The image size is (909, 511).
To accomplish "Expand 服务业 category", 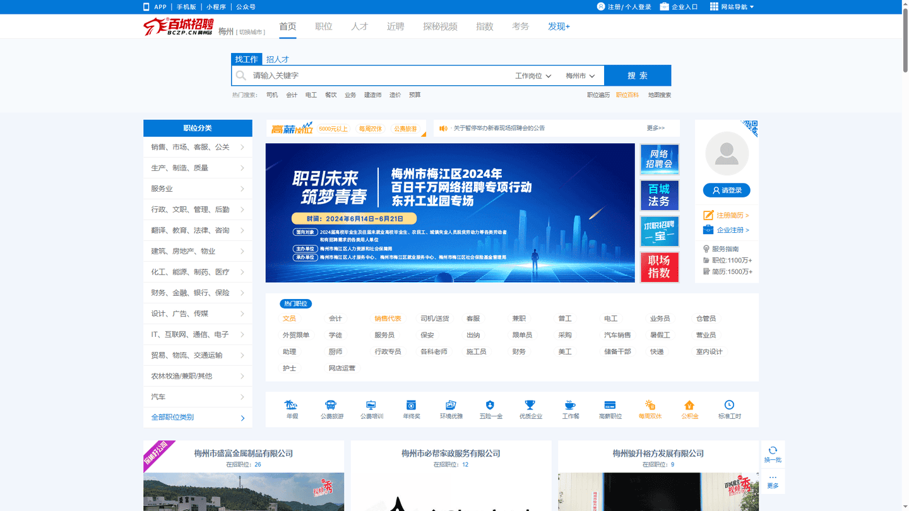I will 198,189.
